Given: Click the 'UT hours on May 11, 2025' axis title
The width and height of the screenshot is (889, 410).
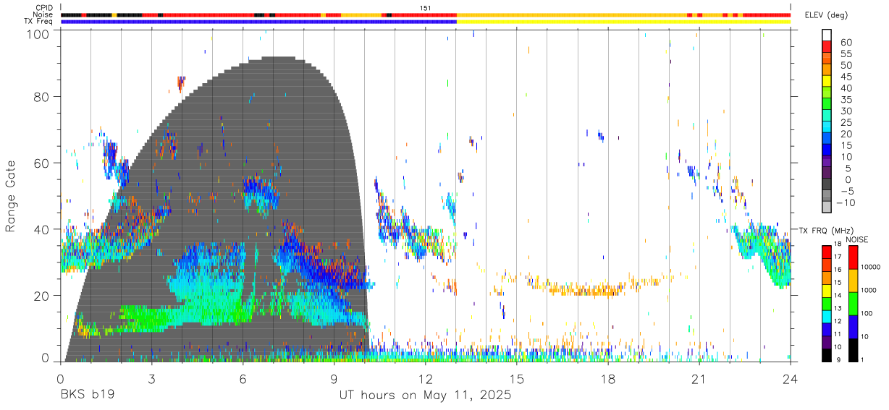Looking at the screenshot, I should [426, 396].
